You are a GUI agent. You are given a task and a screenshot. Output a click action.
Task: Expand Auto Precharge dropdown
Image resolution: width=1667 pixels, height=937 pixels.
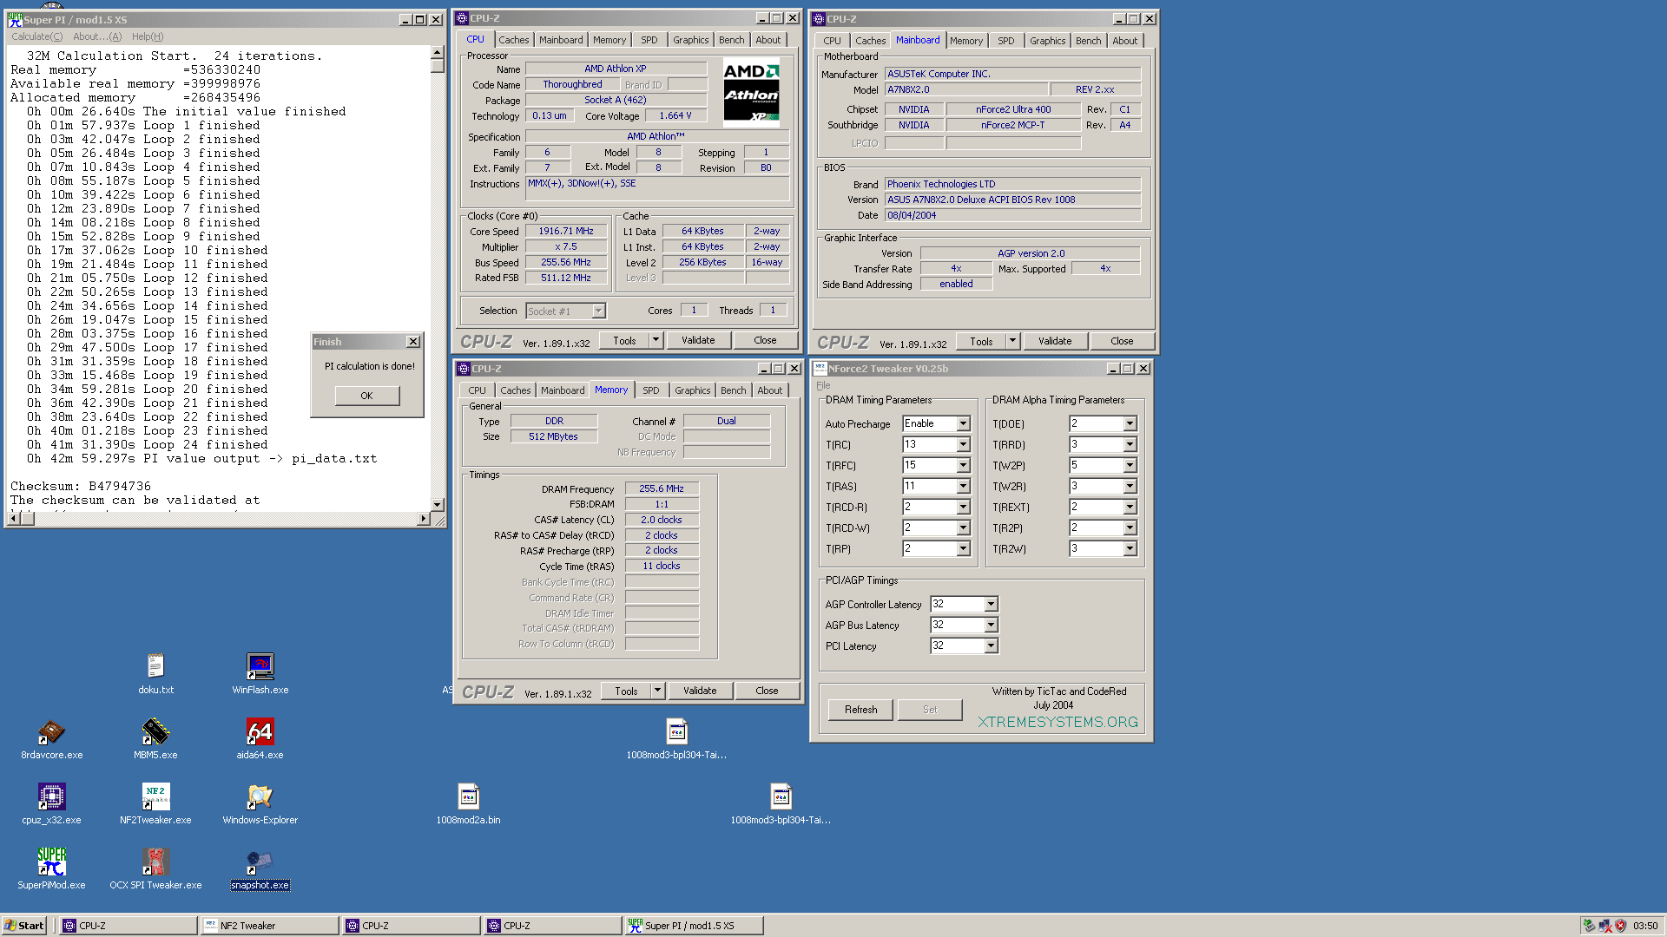click(963, 423)
